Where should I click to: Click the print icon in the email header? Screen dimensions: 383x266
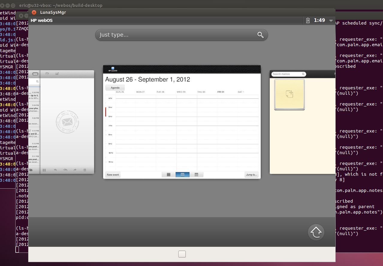(x=47, y=73)
